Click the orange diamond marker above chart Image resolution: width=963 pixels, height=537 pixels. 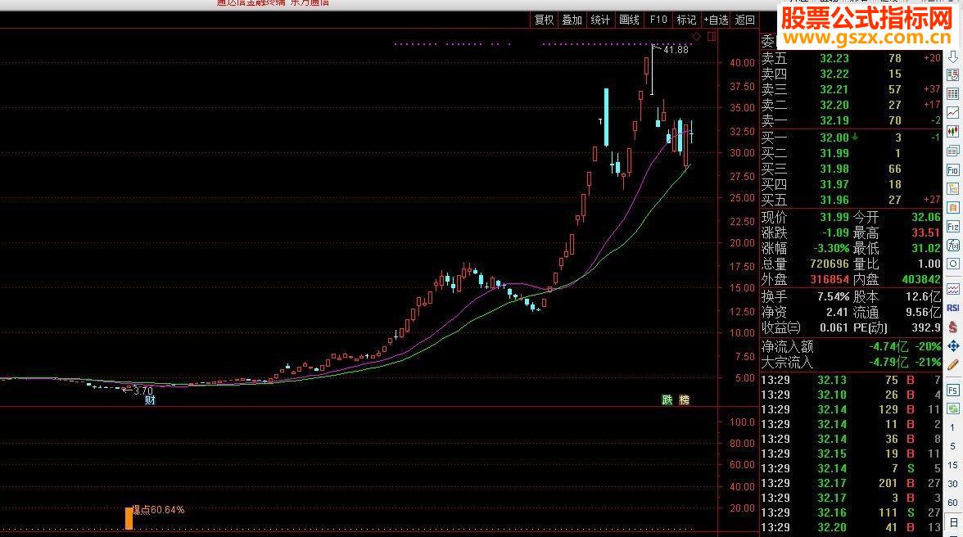point(696,37)
